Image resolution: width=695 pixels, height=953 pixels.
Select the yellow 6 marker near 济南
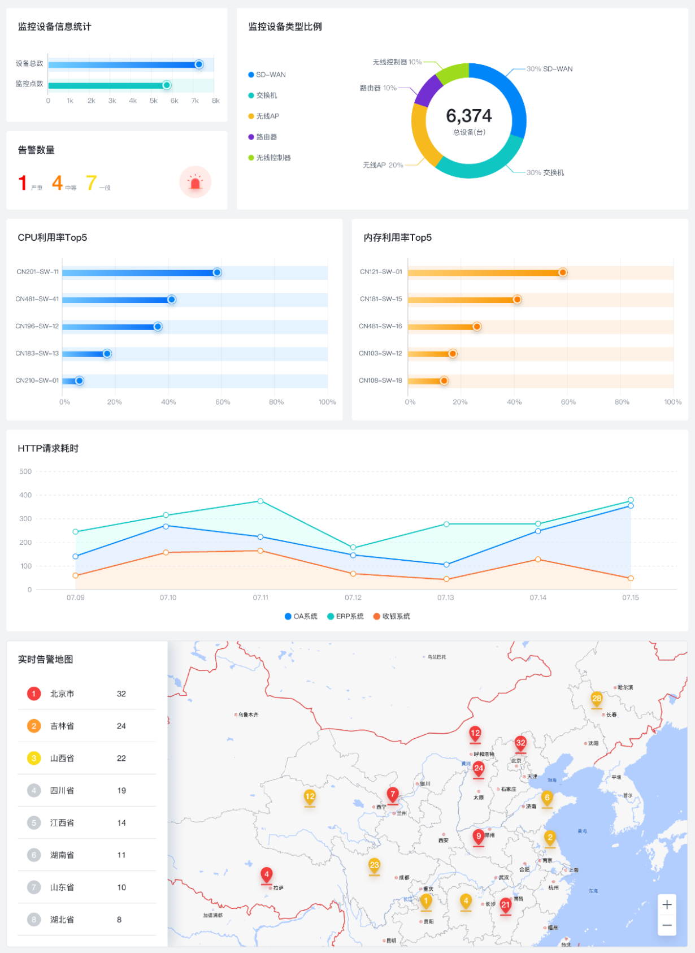547,799
